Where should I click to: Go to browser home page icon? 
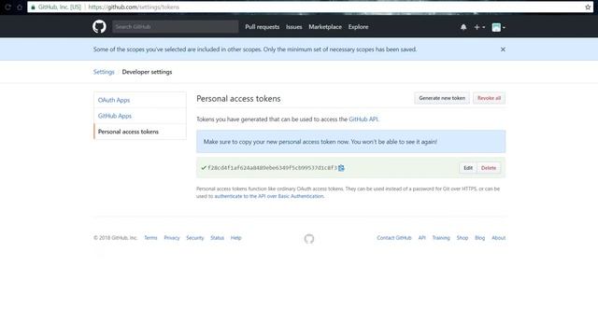click(20, 7)
